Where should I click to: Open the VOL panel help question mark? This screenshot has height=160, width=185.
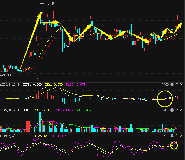coord(177,110)
